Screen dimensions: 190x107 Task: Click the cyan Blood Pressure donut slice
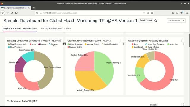coord(29,56)
